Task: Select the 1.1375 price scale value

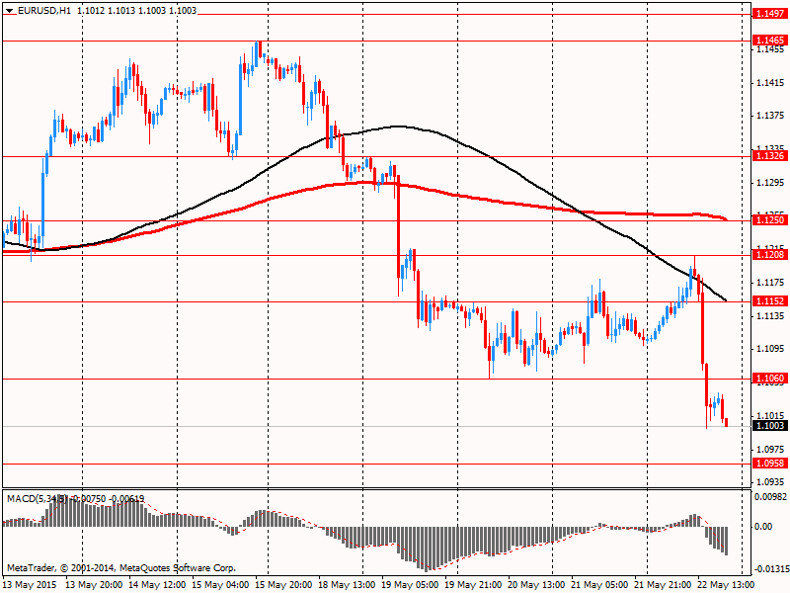Action: click(771, 116)
